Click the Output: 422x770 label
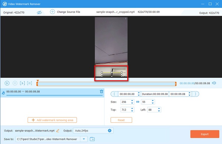222x144 pixels. point(209,13)
